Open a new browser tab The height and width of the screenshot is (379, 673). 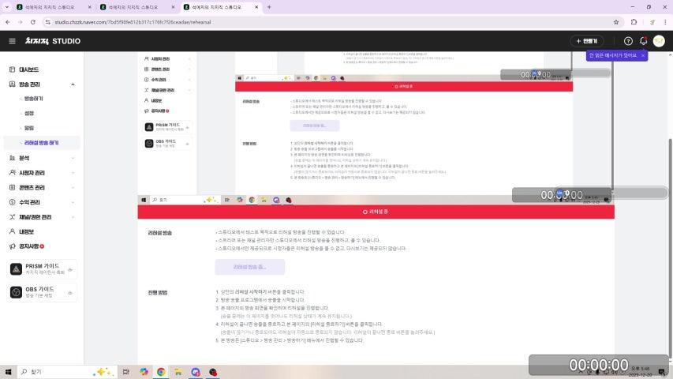click(269, 7)
